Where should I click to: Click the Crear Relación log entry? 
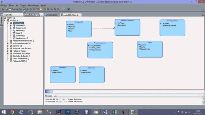64,102
